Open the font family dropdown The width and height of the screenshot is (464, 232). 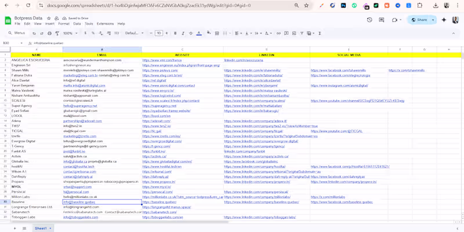pos(135,34)
